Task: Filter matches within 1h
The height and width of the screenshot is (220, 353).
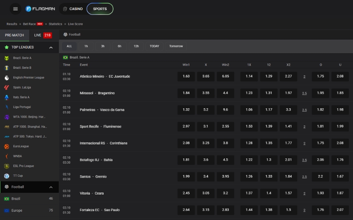Action: coord(86,46)
